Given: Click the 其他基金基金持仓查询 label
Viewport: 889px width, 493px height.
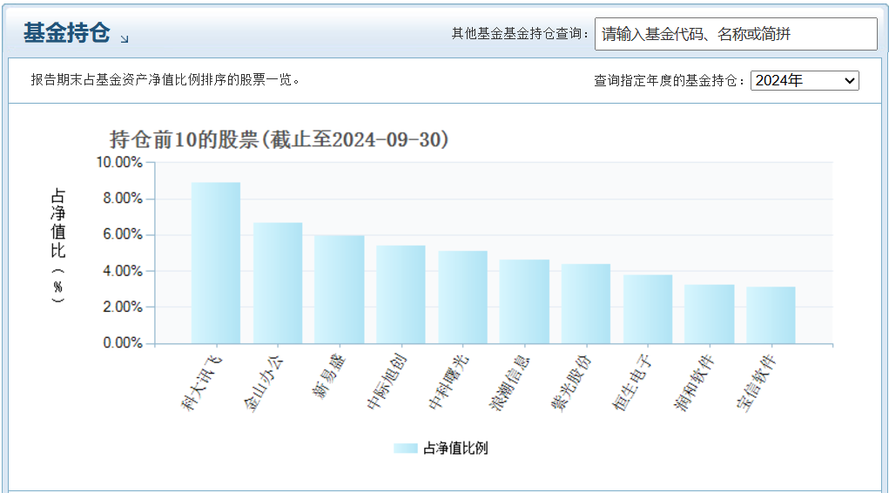Looking at the screenshot, I should tap(520, 34).
